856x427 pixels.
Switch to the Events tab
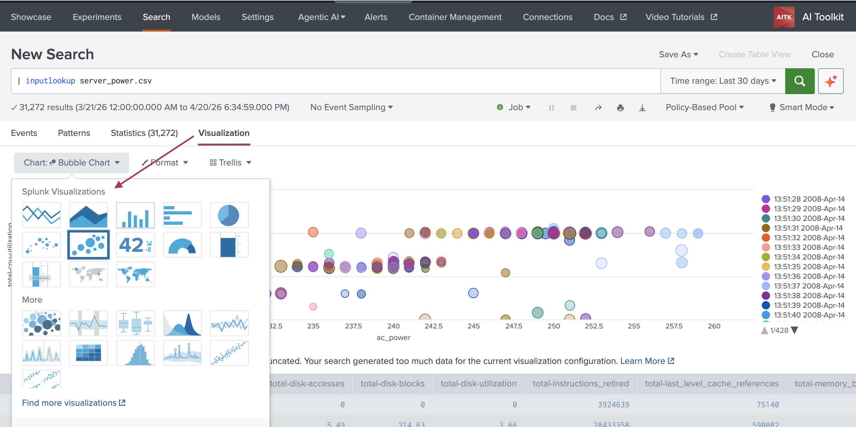(x=24, y=133)
